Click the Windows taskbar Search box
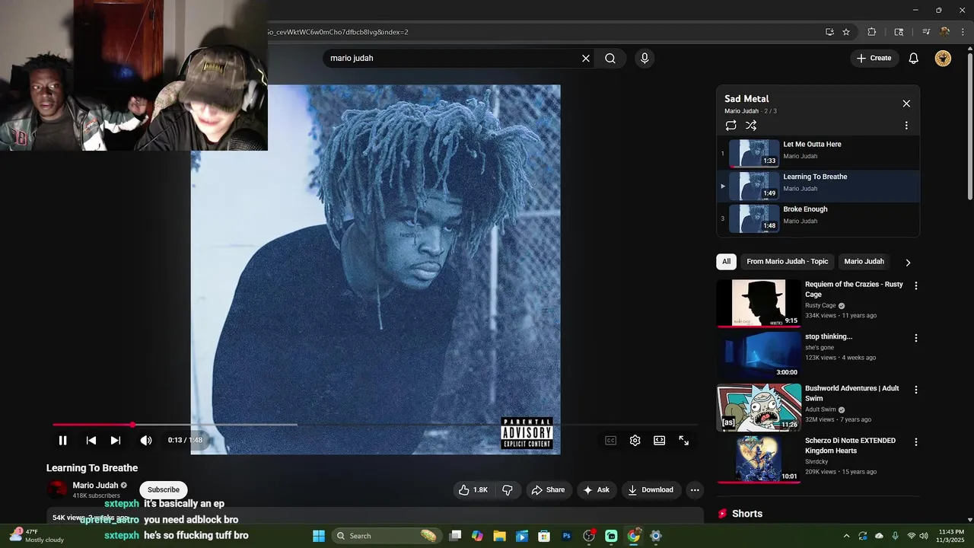This screenshot has height=548, width=974. tap(387, 536)
